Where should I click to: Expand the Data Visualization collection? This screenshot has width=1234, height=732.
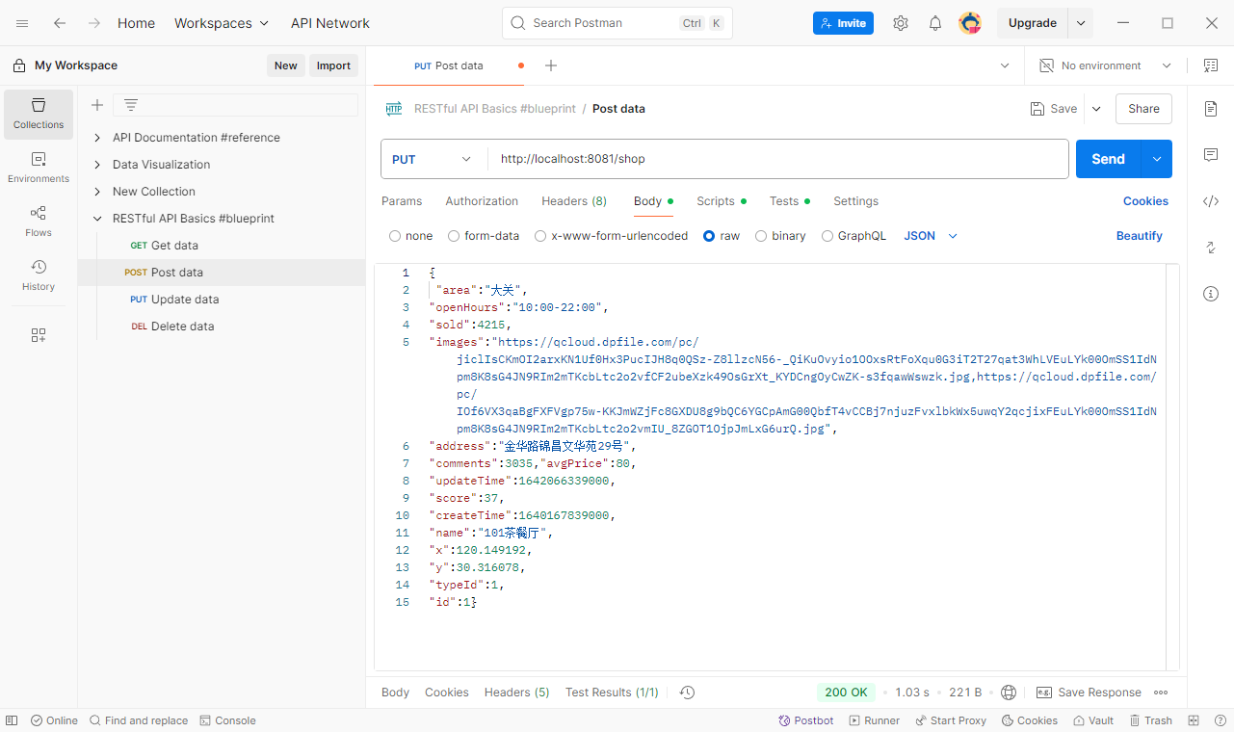pos(97,165)
